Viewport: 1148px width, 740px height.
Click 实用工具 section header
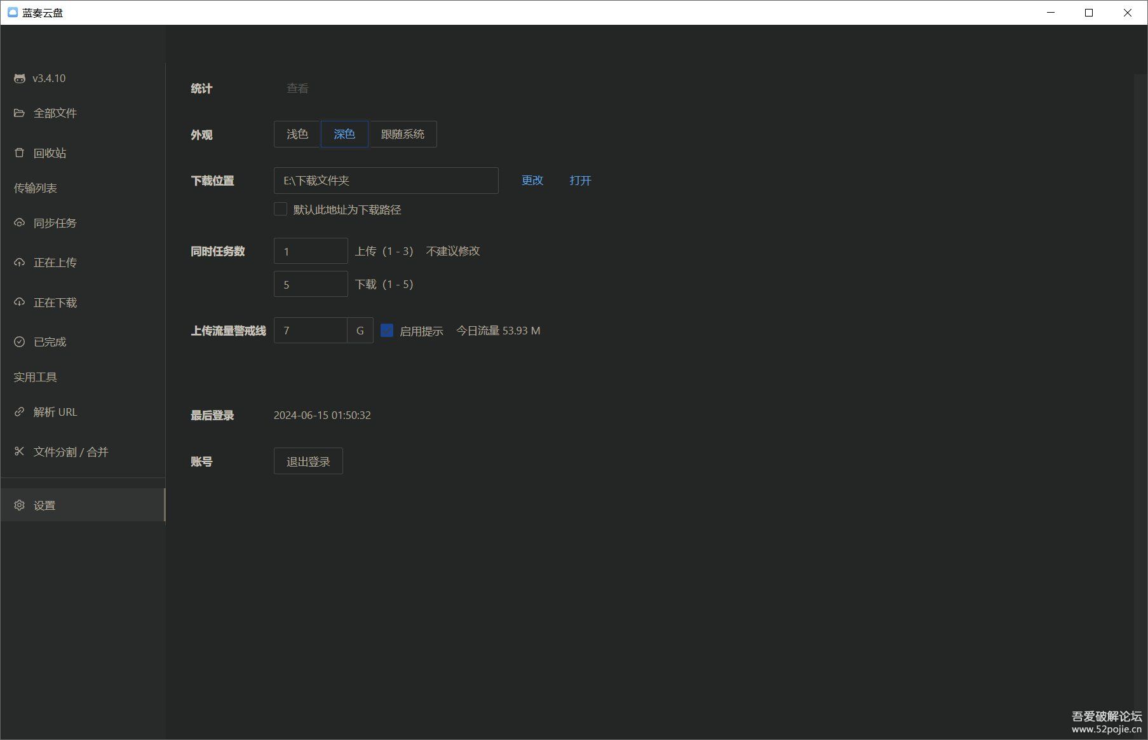coord(36,377)
